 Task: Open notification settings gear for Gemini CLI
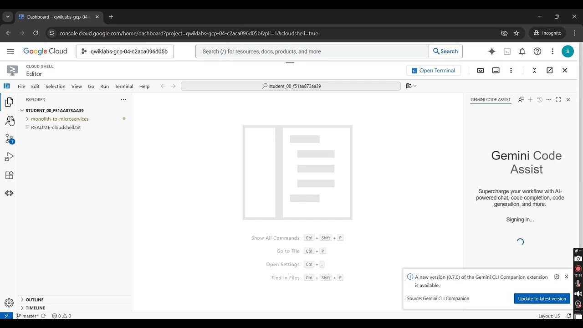pos(557,277)
